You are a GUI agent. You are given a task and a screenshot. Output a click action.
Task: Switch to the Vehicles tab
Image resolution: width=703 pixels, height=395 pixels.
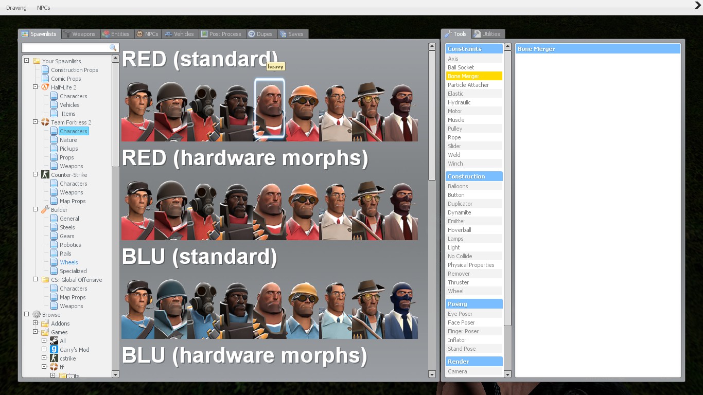click(x=180, y=34)
